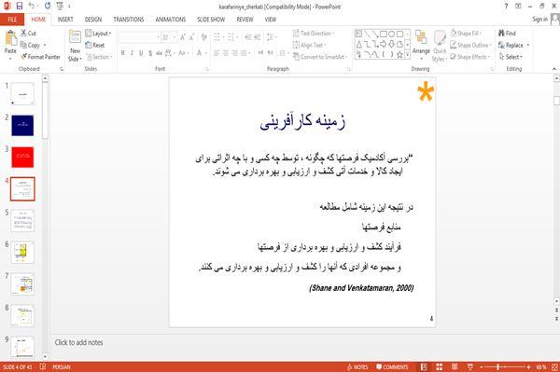Click zoom percentage 68%
Image resolution: width=560 pixels, height=372 pixels.
(541, 366)
